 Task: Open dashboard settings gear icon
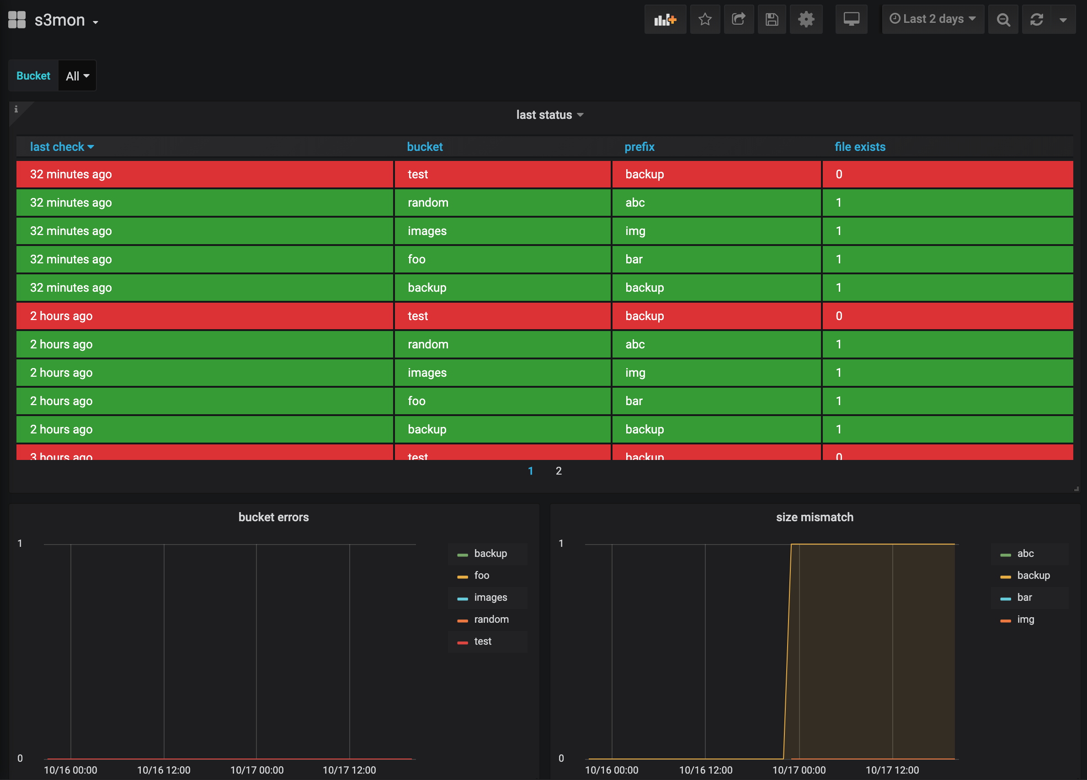tap(806, 20)
